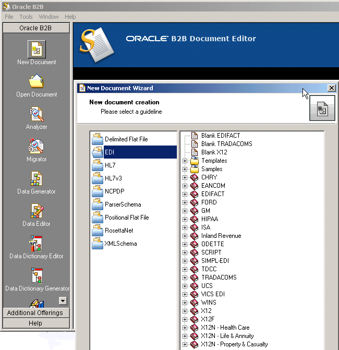This screenshot has height=350, width=339.
Task: Select the UCS guideline entry
Action: click(207, 286)
